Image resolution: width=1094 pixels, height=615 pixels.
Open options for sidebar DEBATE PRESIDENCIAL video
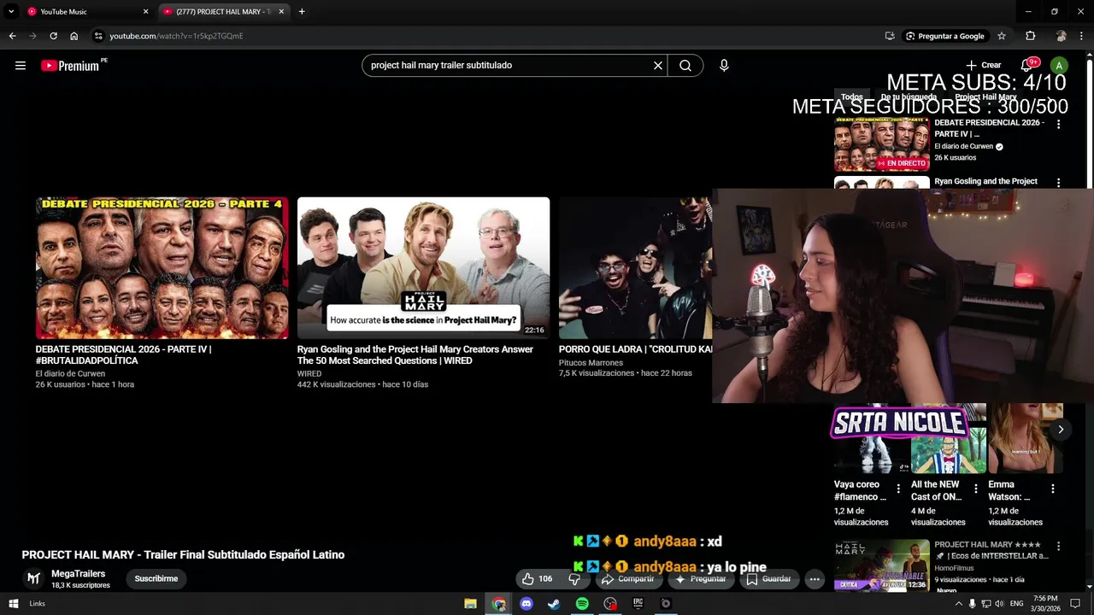point(1058,125)
